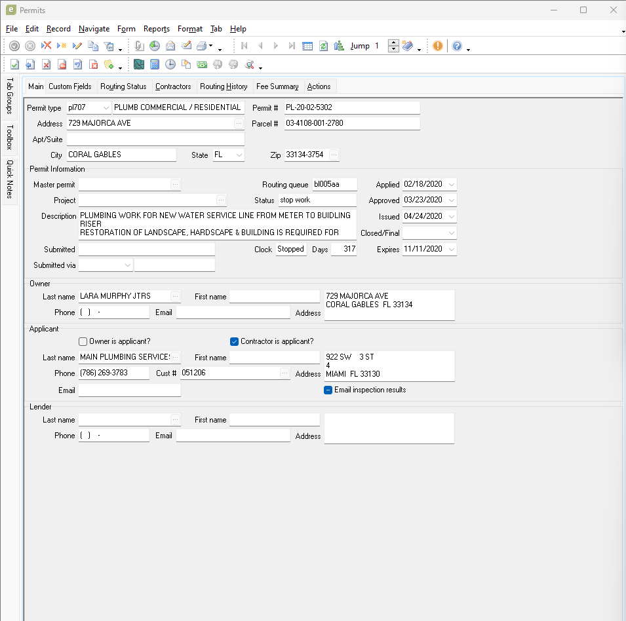Open the State dropdown list

click(x=239, y=155)
